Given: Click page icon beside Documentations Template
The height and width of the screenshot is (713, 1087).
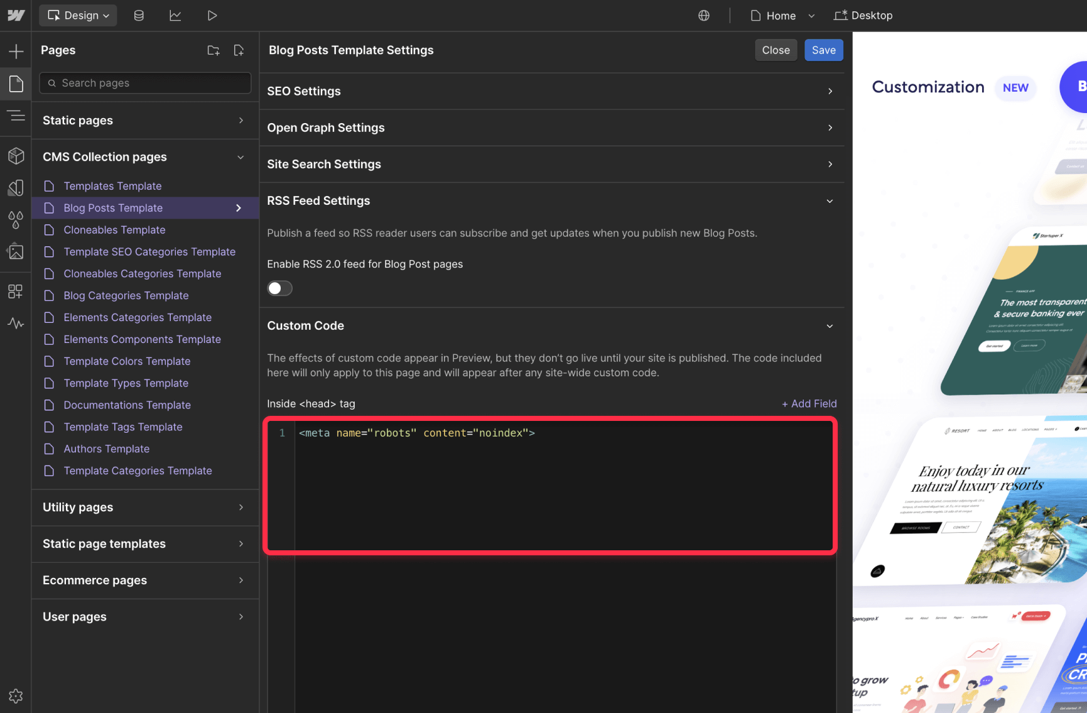Looking at the screenshot, I should 49,405.
